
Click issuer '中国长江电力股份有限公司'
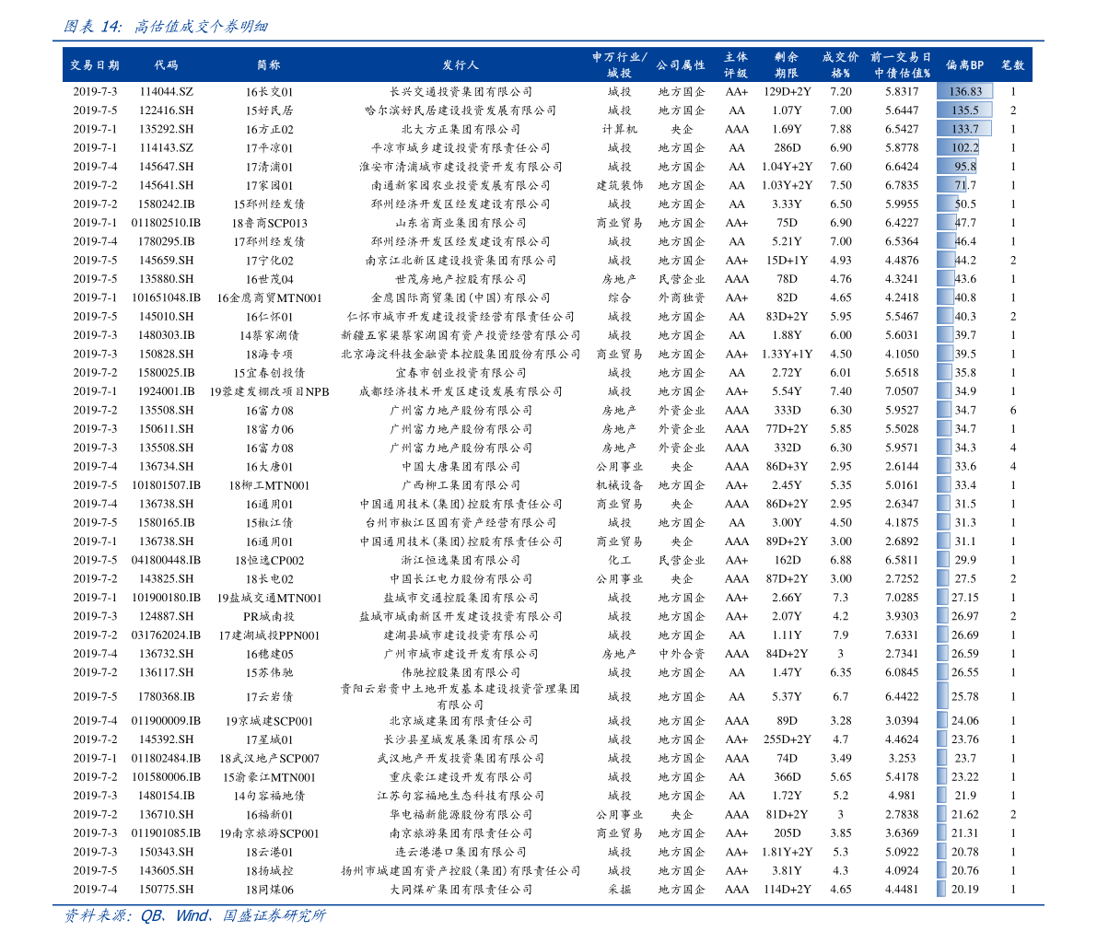point(461,579)
